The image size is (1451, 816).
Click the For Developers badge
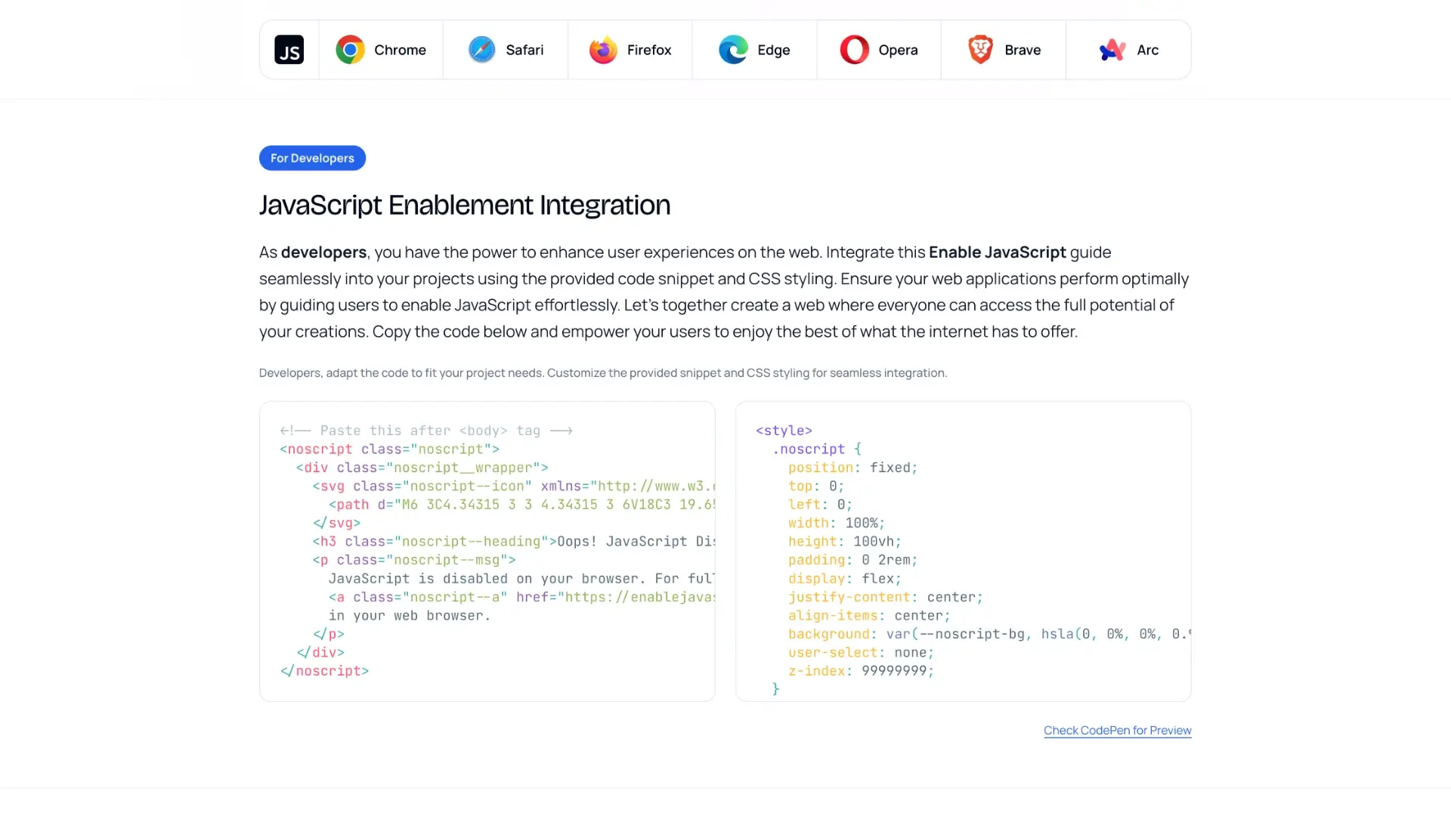312,158
